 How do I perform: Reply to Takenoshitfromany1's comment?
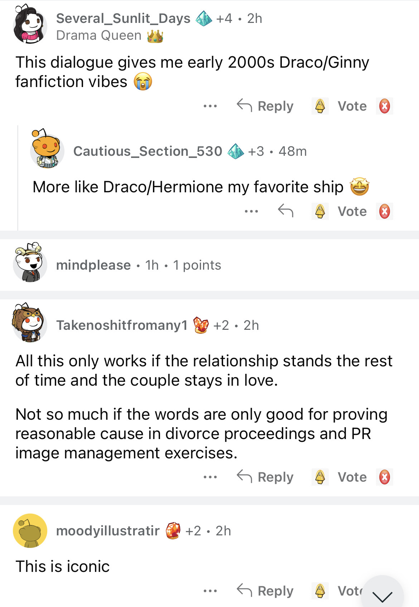pos(265,477)
